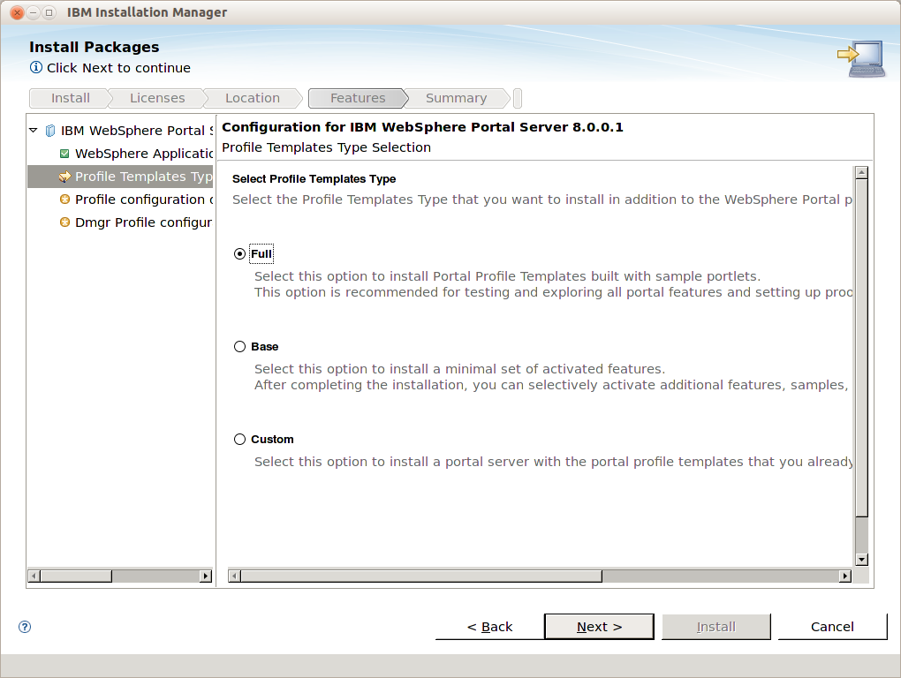Close the IBM Installation Manager window
This screenshot has width=901, height=678.
point(18,12)
